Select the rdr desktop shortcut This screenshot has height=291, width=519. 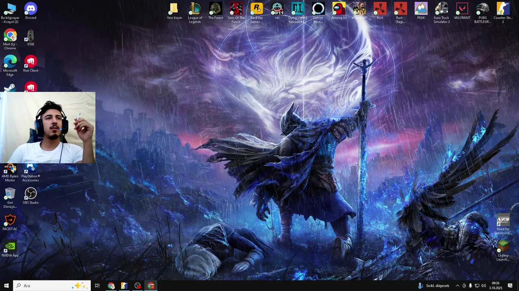[277, 11]
